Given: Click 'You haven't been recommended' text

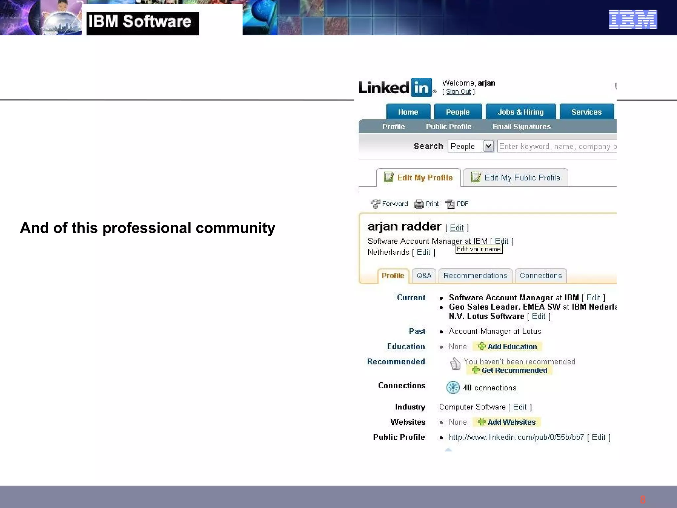Looking at the screenshot, I should click(519, 361).
